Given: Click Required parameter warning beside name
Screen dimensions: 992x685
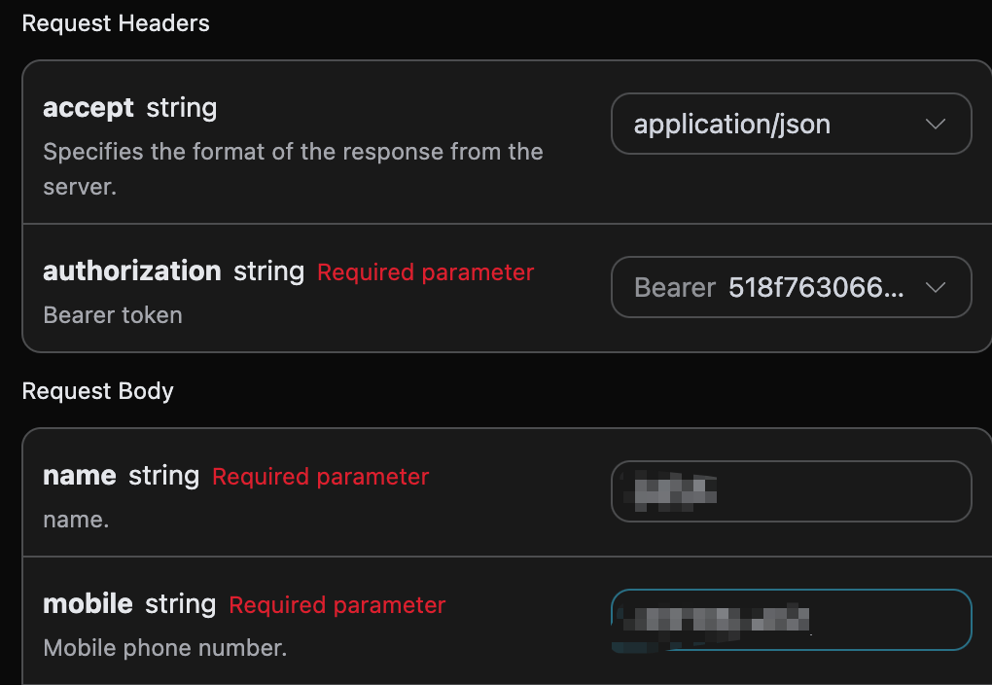Looking at the screenshot, I should click(321, 477).
